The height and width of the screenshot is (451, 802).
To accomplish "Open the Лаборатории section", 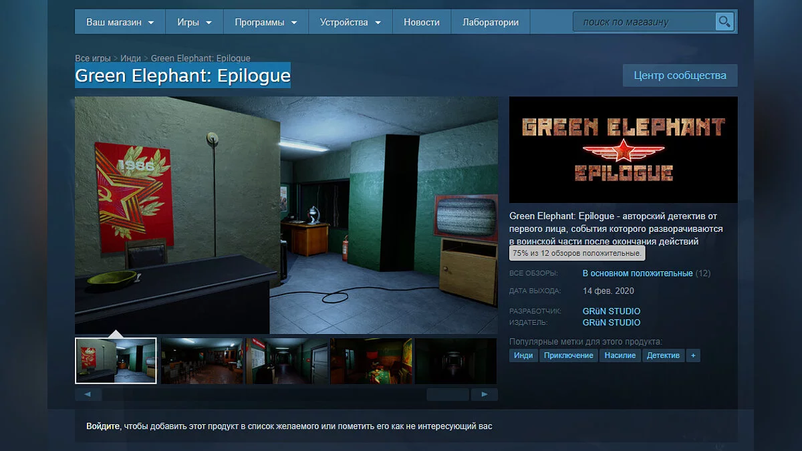I will 491,22.
